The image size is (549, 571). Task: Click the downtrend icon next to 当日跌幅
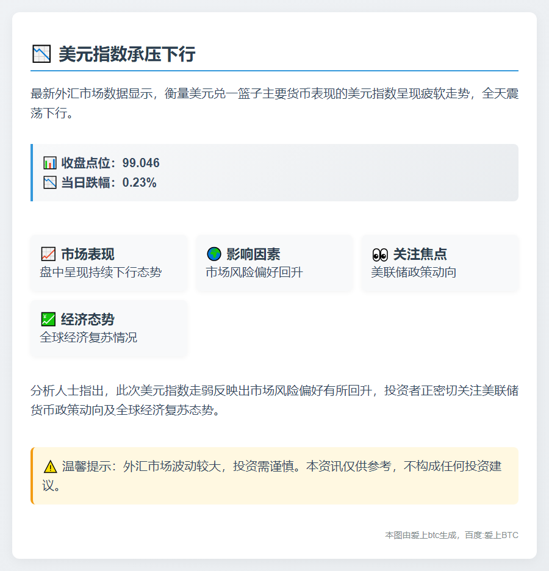[x=50, y=182]
